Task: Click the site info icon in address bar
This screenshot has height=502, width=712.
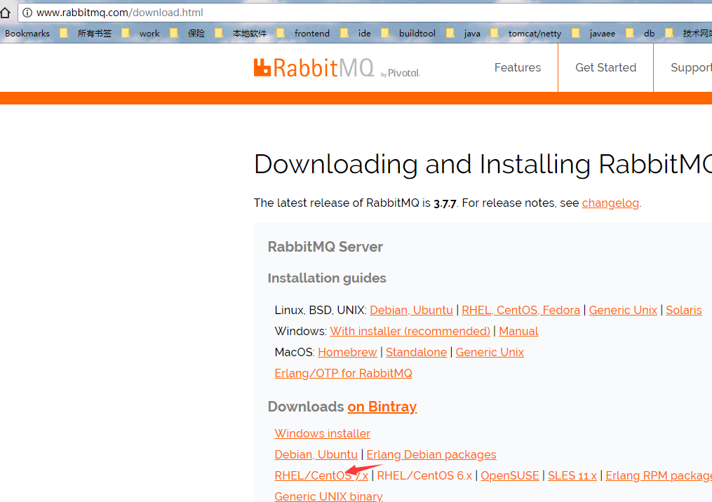Action: pyautogui.click(x=27, y=13)
